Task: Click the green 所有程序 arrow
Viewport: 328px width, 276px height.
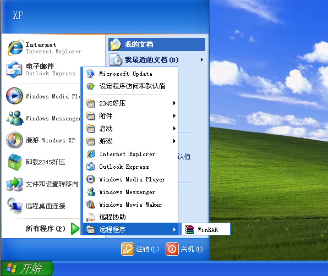Action: [x=75, y=229]
